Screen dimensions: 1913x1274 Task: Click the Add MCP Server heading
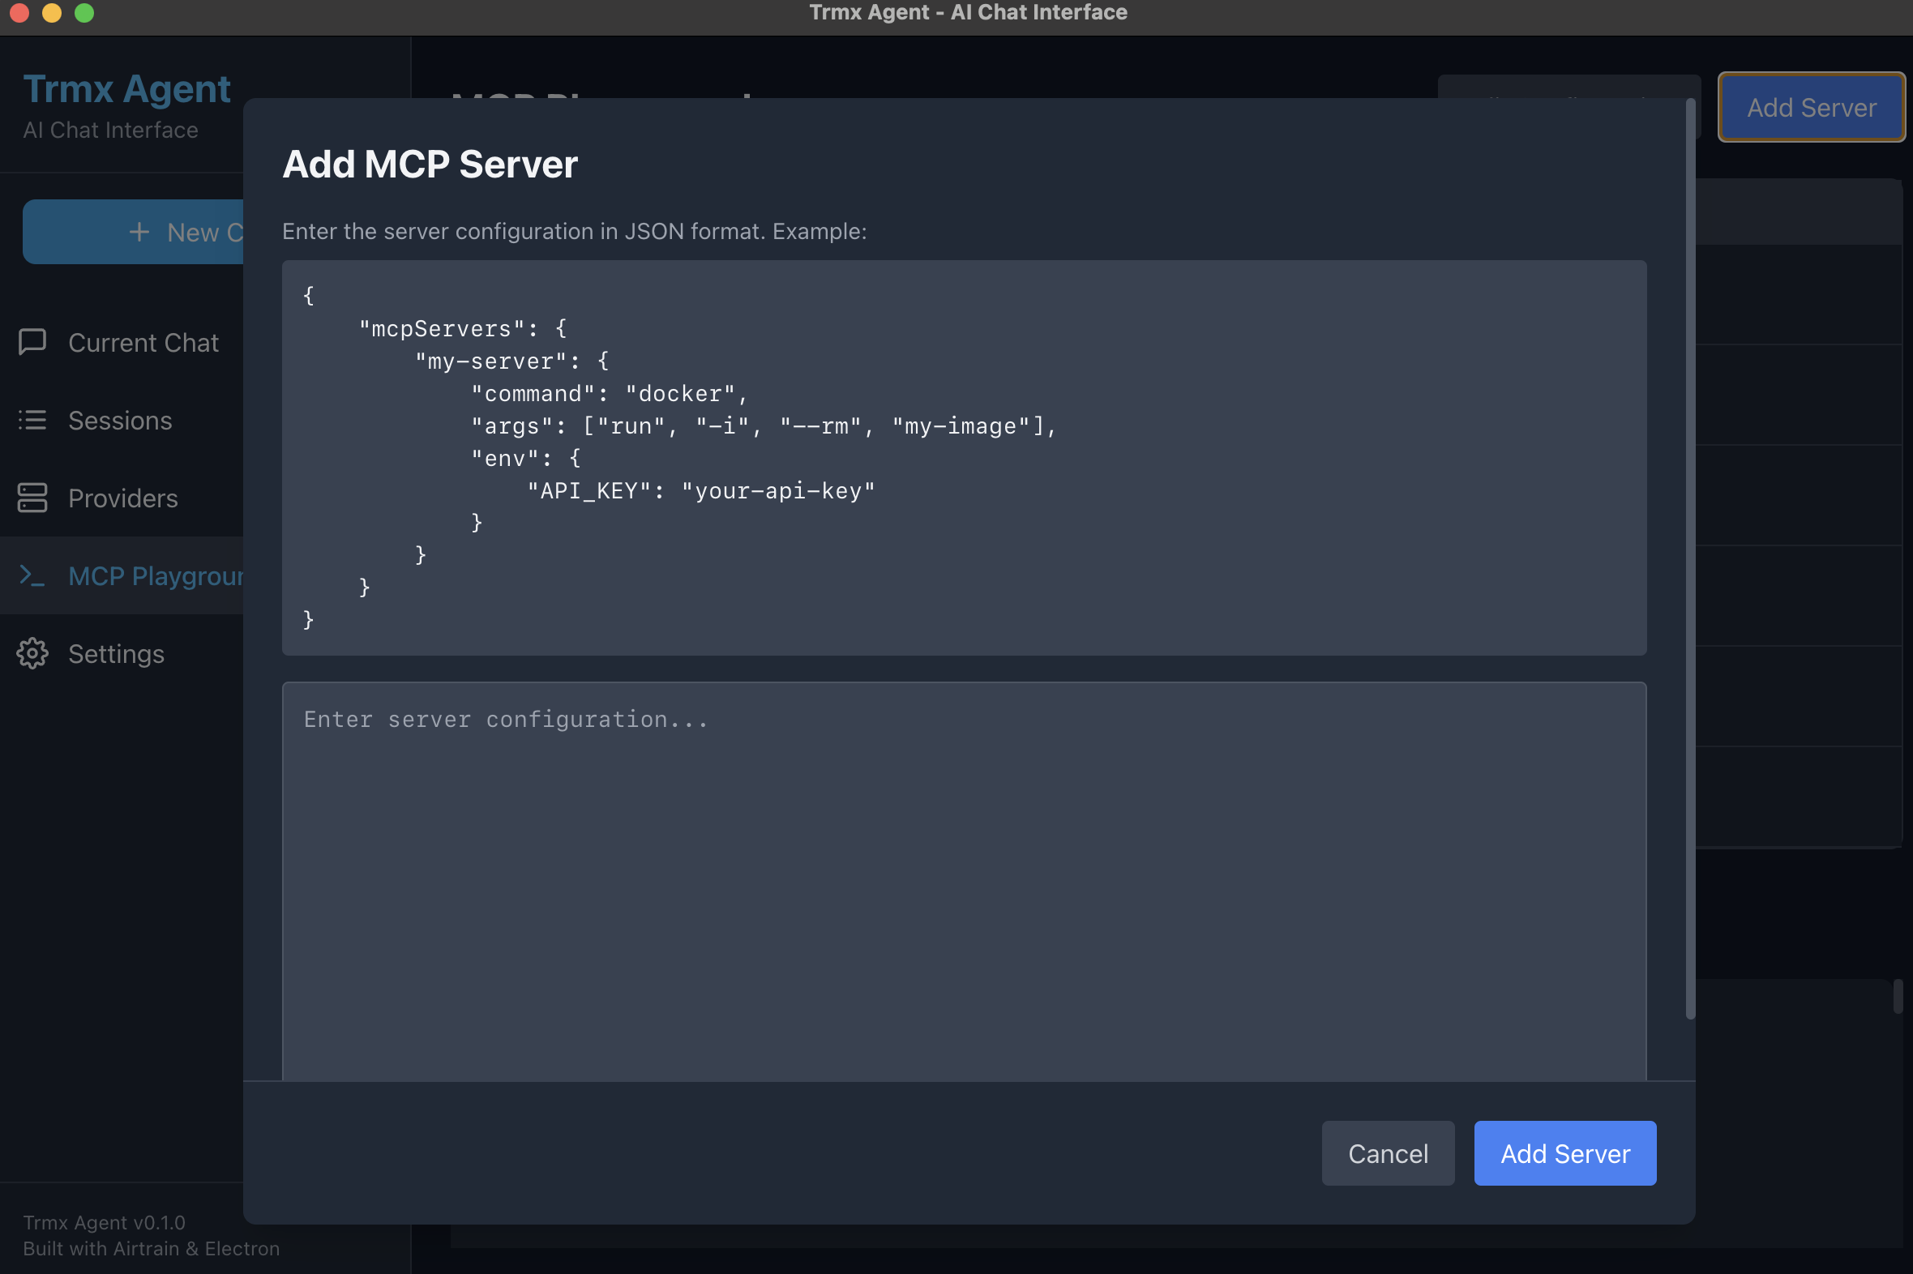click(430, 165)
